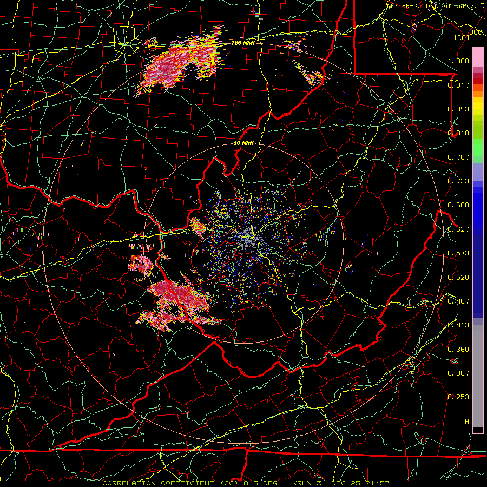The height and width of the screenshot is (487, 487).
Task: Click the 0.787 scale value
Action: pos(458,157)
